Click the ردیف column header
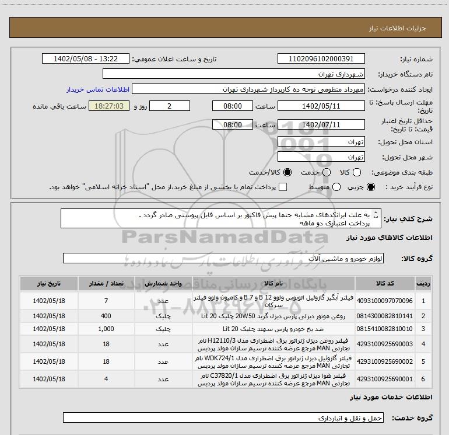Screen dimensions: 449x435 point(423,283)
